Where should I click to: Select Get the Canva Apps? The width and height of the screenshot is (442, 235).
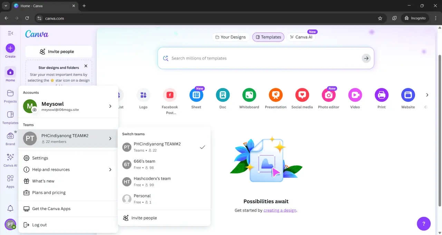68,209
